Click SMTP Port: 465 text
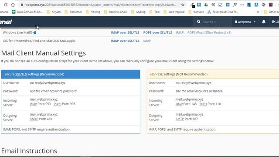This screenshot has width=279, height=157. point(41,119)
